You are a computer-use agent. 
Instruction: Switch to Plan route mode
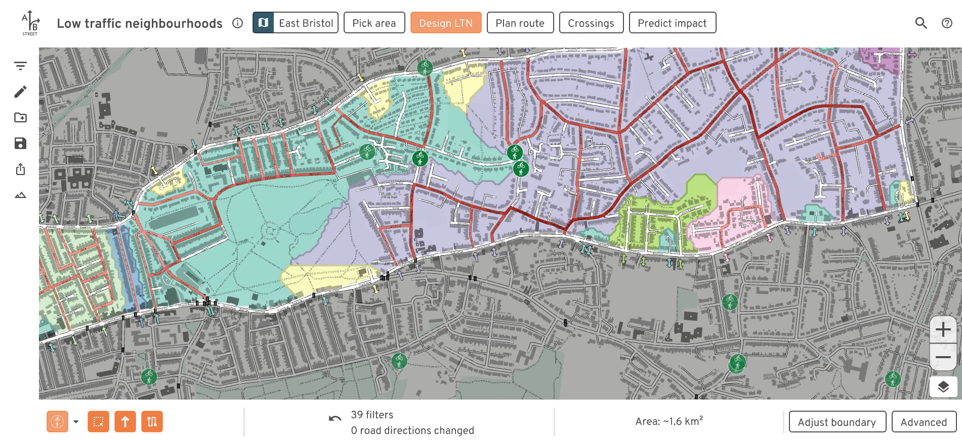point(520,23)
